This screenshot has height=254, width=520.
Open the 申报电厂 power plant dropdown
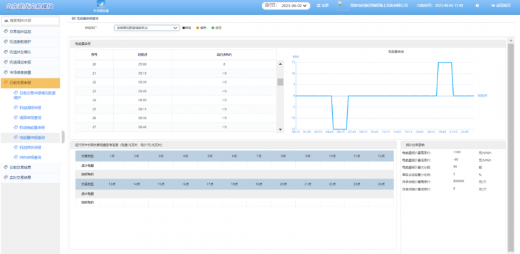(147, 28)
